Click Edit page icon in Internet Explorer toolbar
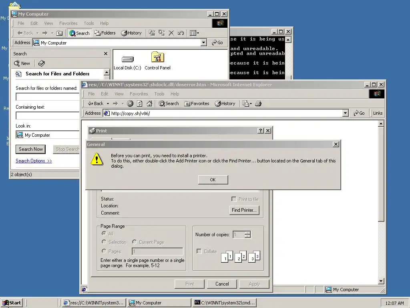The height and width of the screenshot is (308, 410). tap(245, 103)
